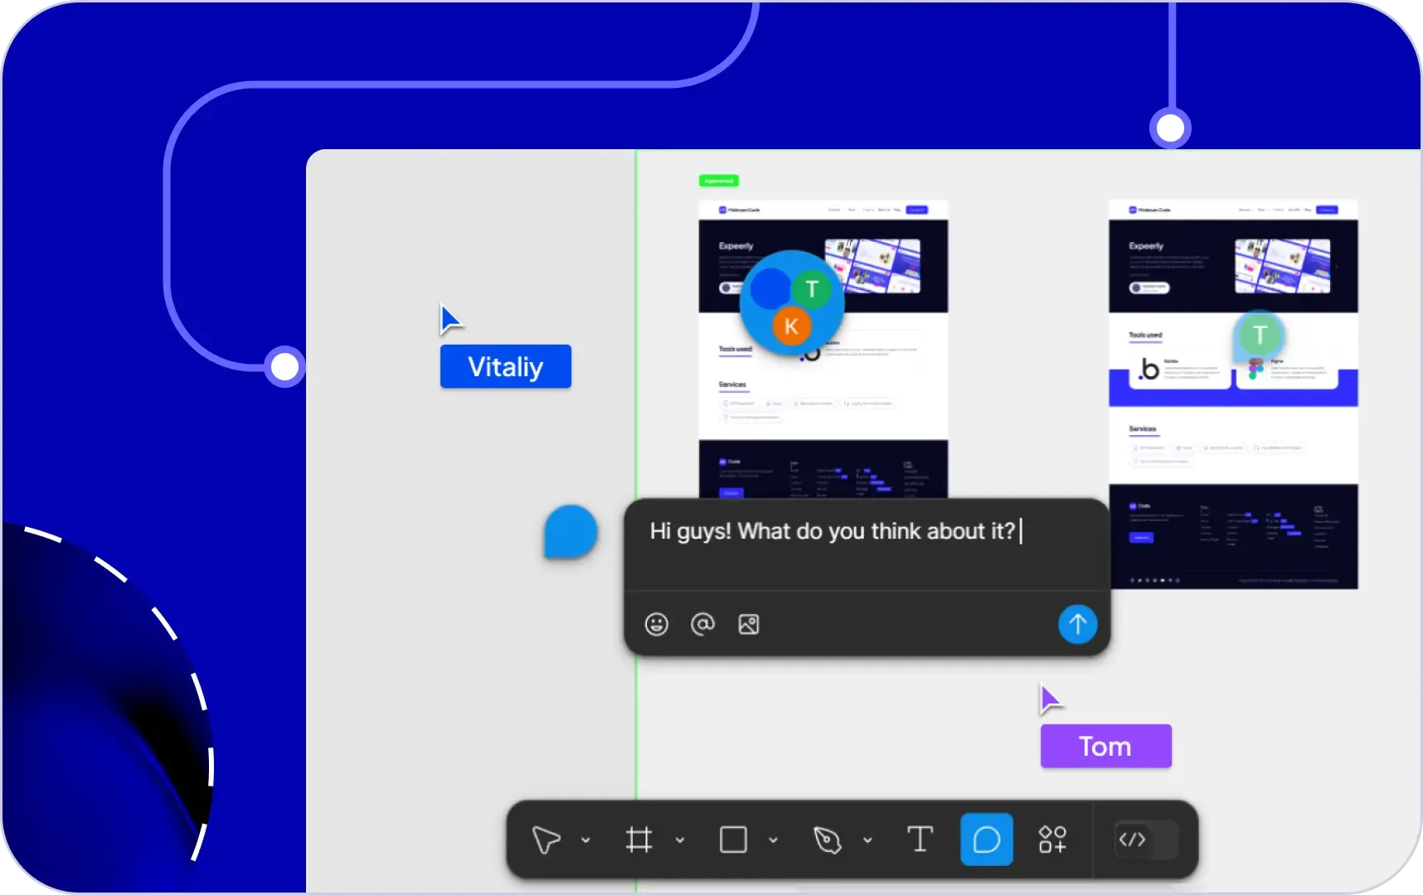Click the Vitaliy cursor label
This screenshot has width=1423, height=895.
click(506, 366)
